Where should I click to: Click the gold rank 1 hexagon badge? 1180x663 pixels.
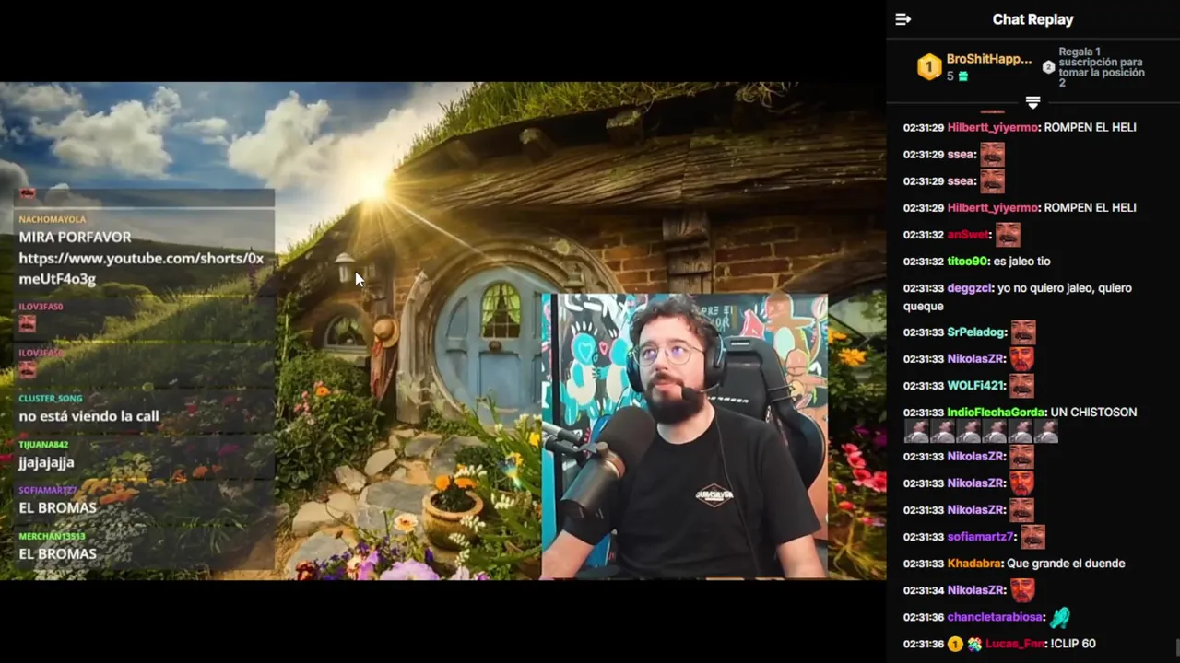click(928, 66)
